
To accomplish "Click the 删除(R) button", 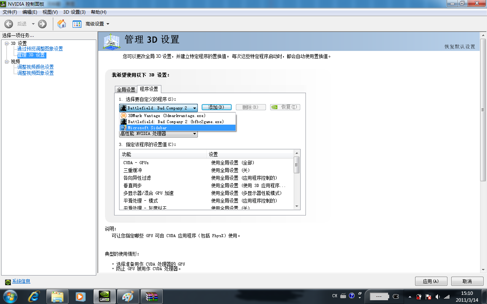I will (251, 107).
